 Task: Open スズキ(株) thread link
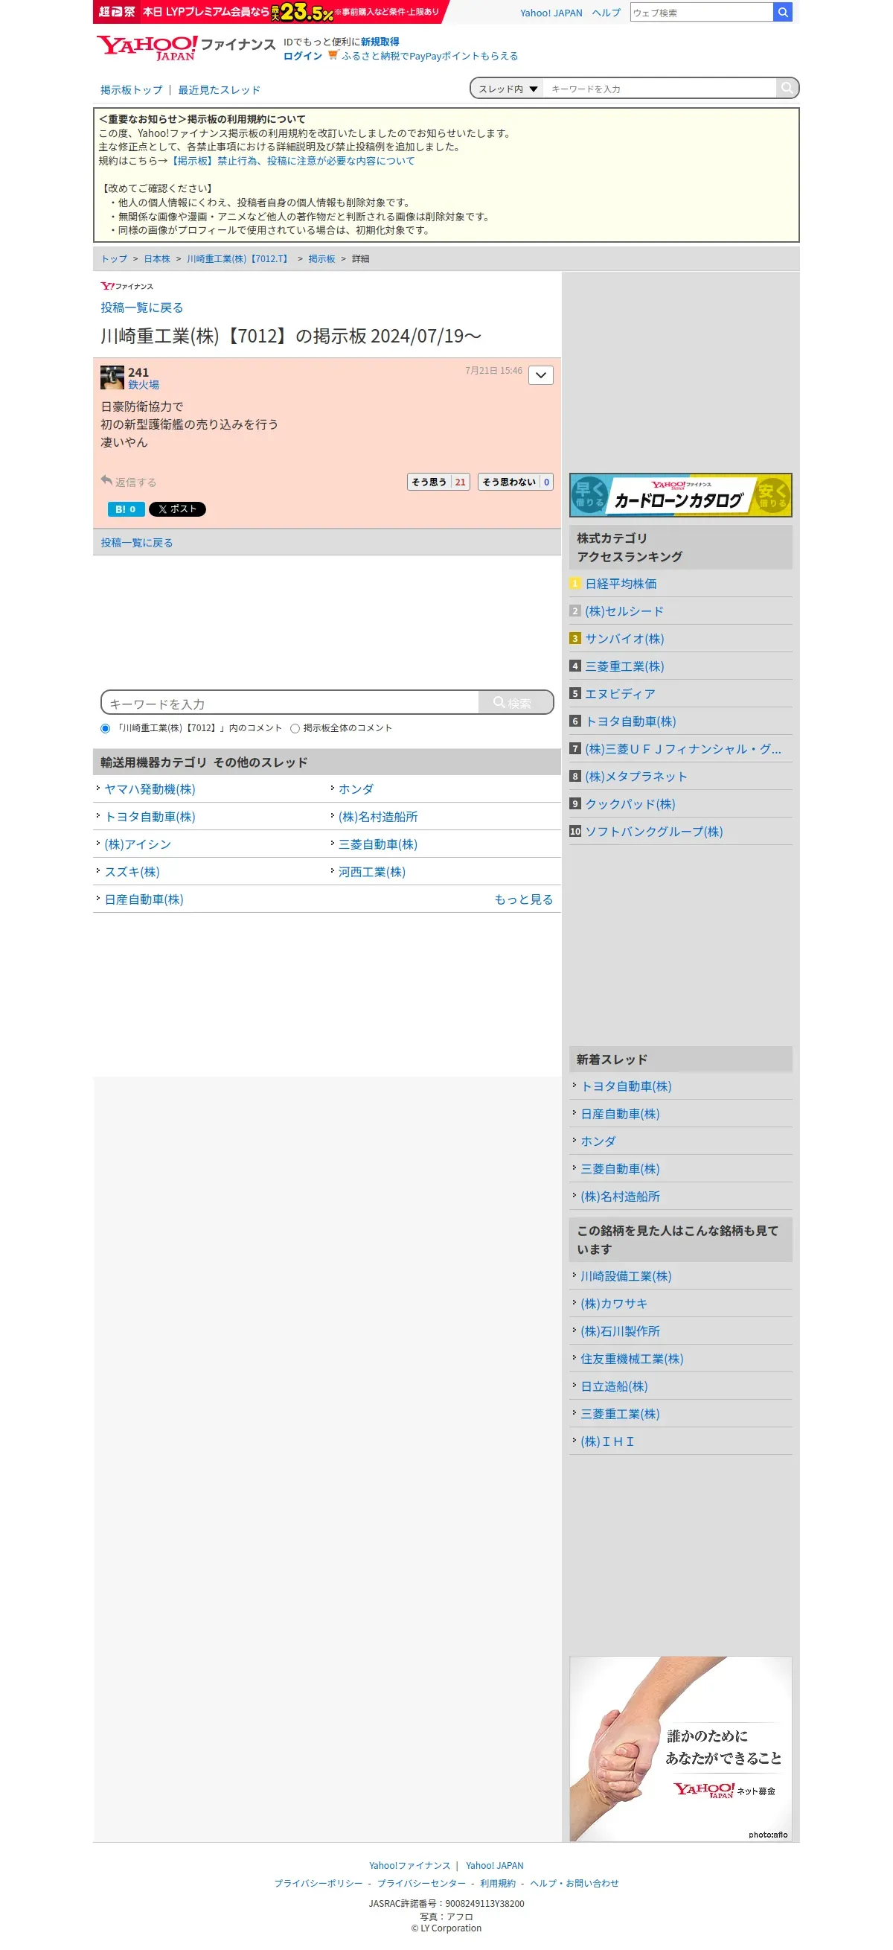point(132,872)
